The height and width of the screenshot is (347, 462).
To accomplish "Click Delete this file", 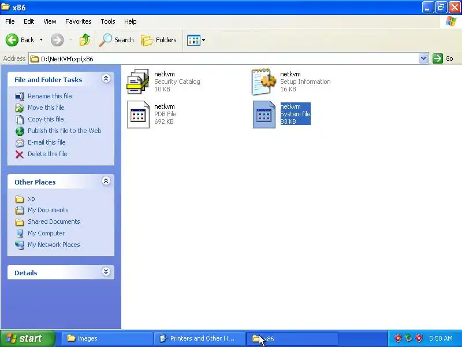I will 47,154.
